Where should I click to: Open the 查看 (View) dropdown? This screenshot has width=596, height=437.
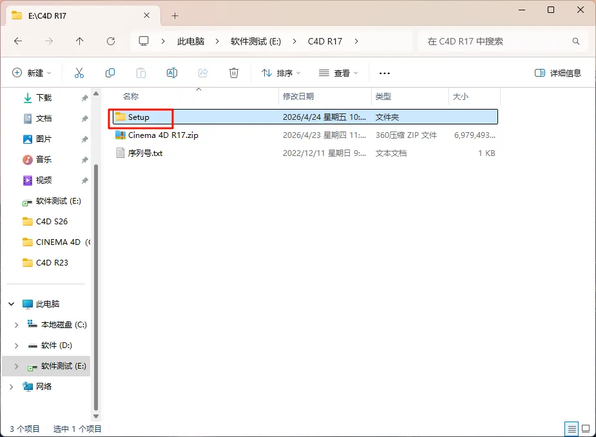pyautogui.click(x=338, y=73)
